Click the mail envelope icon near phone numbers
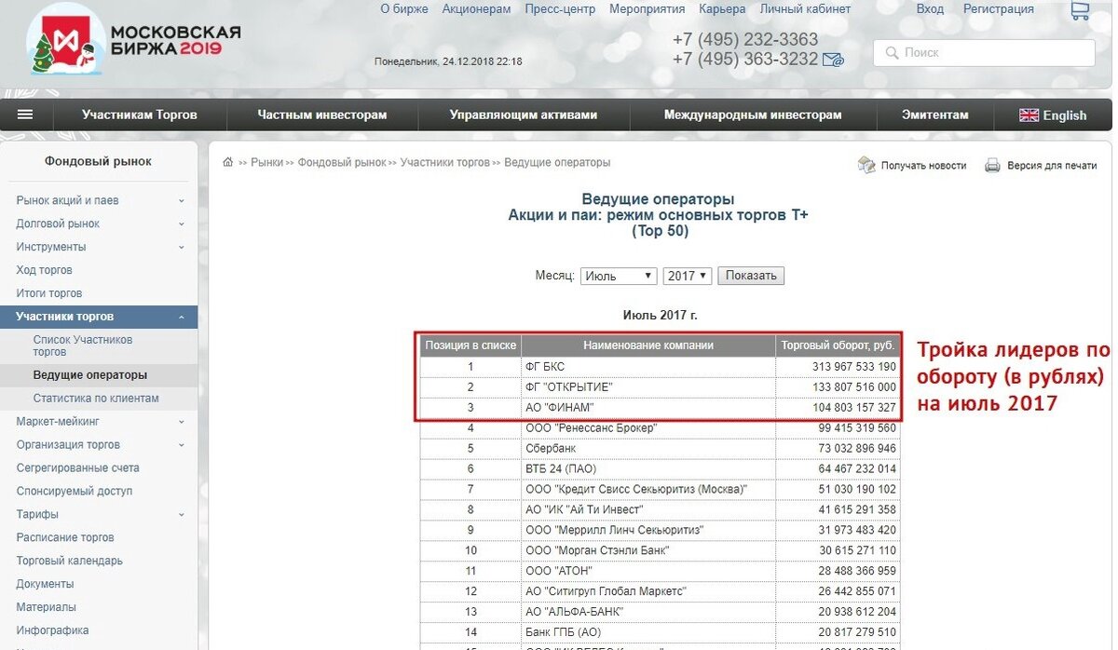The image size is (1118, 650). pyautogui.click(x=833, y=60)
